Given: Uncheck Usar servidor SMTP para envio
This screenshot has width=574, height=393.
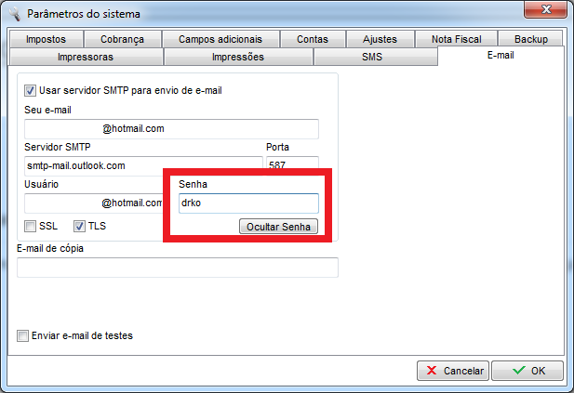Looking at the screenshot, I should pos(31,90).
